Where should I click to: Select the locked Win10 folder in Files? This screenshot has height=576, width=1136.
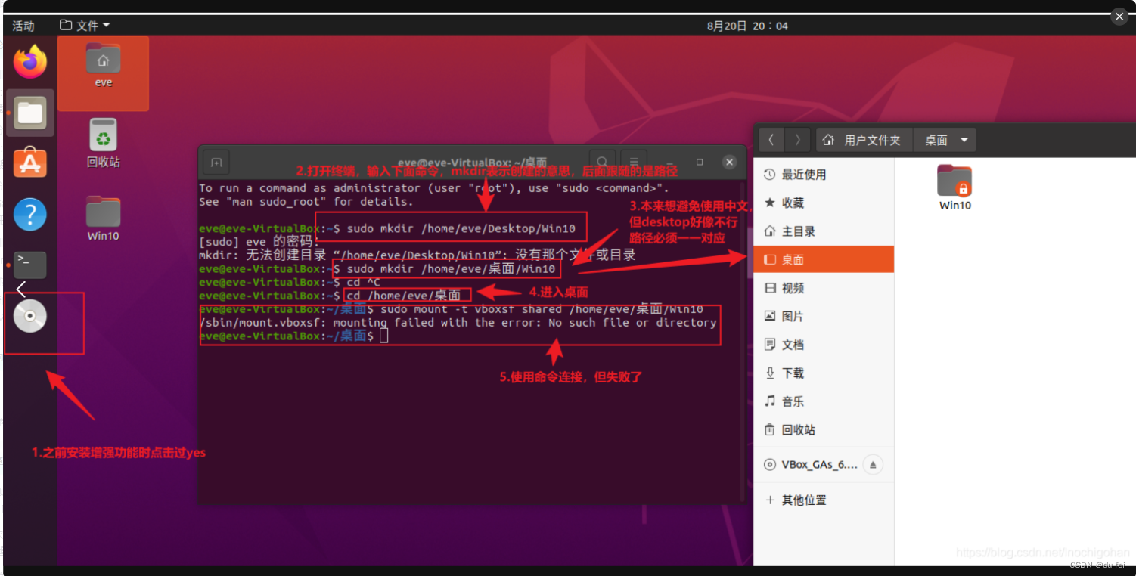pyautogui.click(x=955, y=187)
